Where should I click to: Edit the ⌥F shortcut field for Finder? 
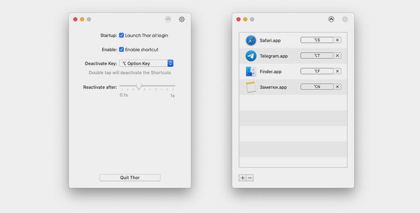[317, 71]
